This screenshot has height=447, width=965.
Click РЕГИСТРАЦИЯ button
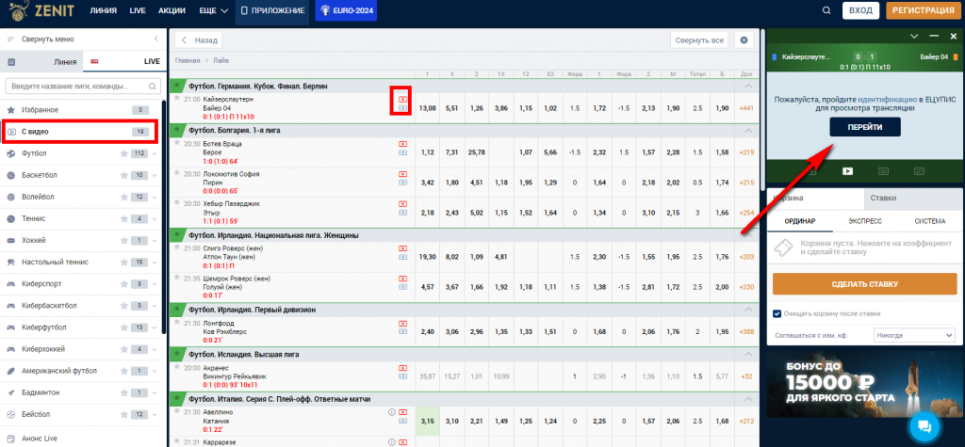tap(923, 10)
